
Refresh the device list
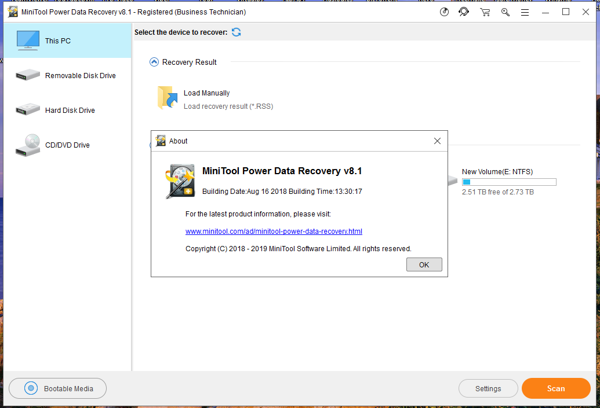[x=236, y=32]
